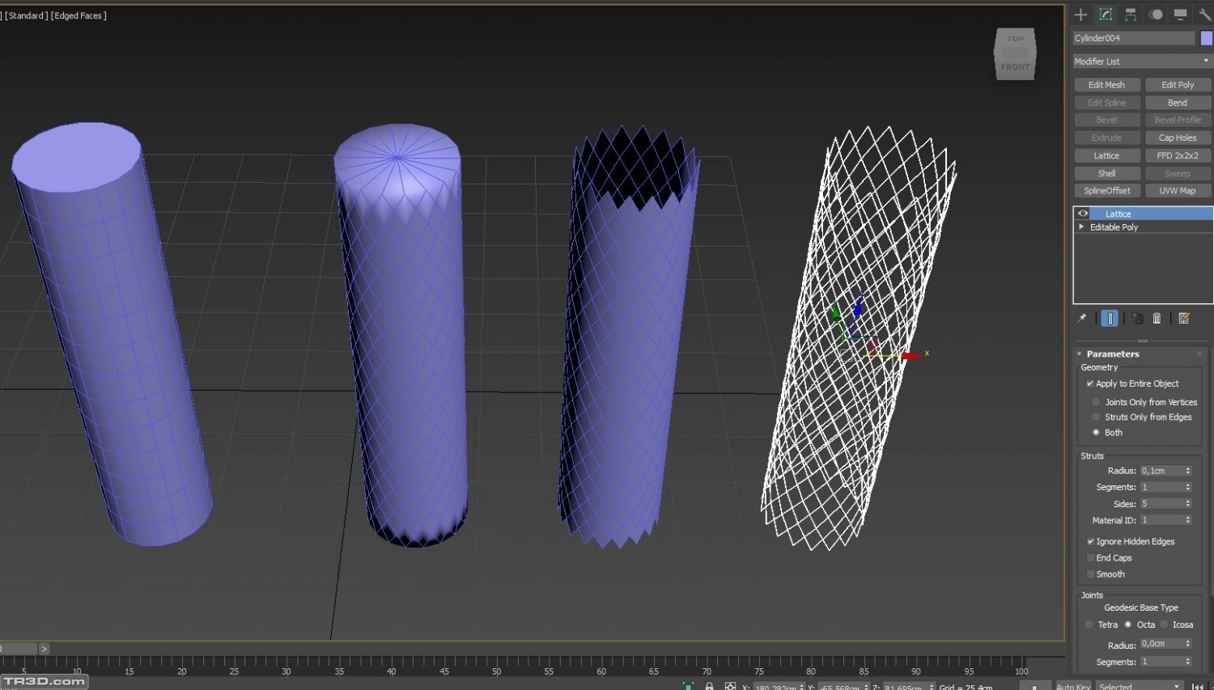
Task: Click the pin stack icon
Action: pyautogui.click(x=1082, y=319)
